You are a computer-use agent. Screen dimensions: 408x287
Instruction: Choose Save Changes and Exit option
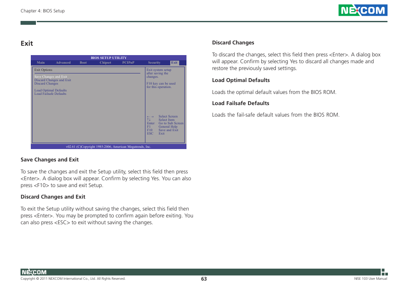(51, 76)
